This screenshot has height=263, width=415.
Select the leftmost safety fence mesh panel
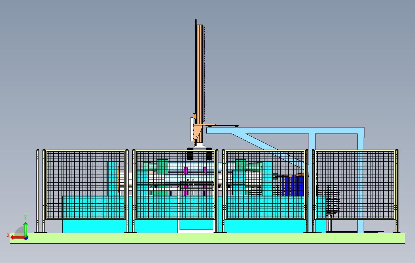pyautogui.click(x=85, y=185)
